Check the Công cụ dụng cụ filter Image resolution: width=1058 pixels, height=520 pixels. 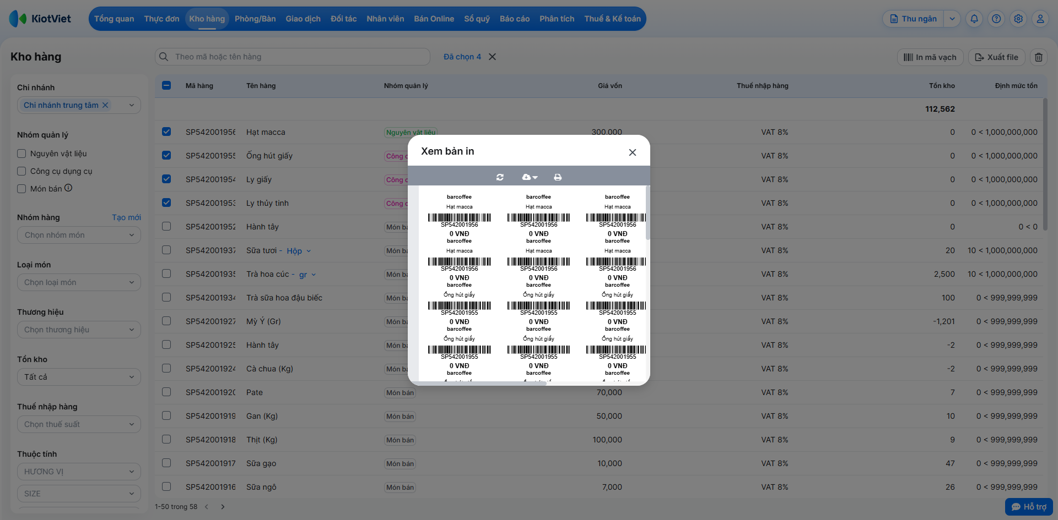tap(21, 171)
